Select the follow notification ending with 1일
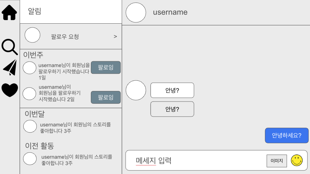The height and width of the screenshot is (174, 310). click(64, 71)
